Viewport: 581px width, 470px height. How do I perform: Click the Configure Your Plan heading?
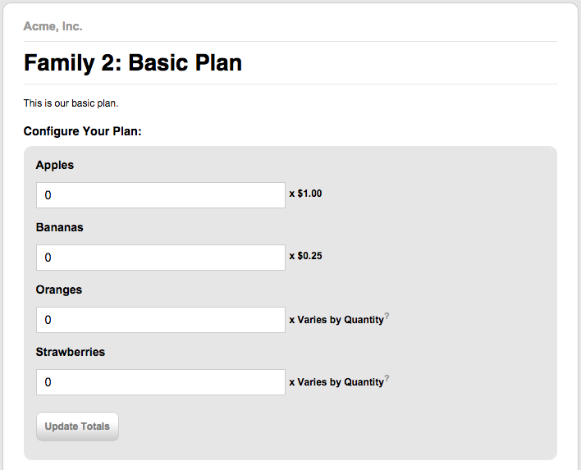coord(83,131)
